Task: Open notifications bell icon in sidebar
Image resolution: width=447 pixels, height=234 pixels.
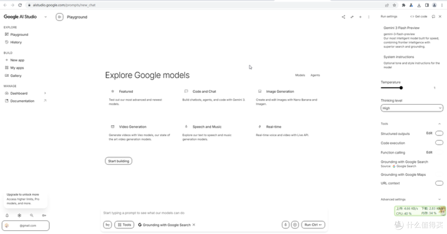Action: 7,215
